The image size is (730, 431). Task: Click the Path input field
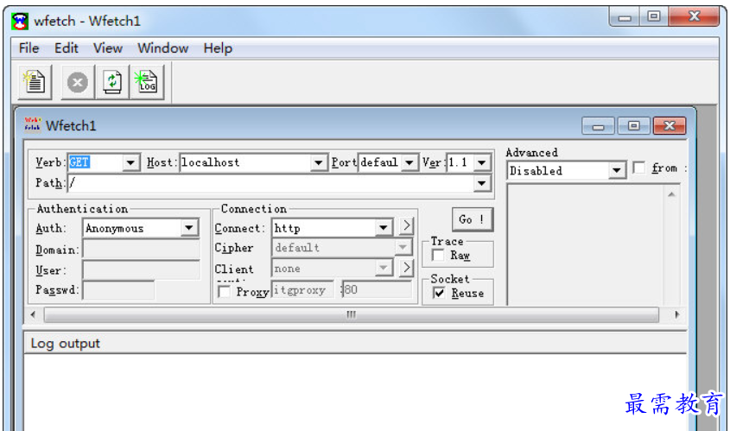(x=271, y=183)
